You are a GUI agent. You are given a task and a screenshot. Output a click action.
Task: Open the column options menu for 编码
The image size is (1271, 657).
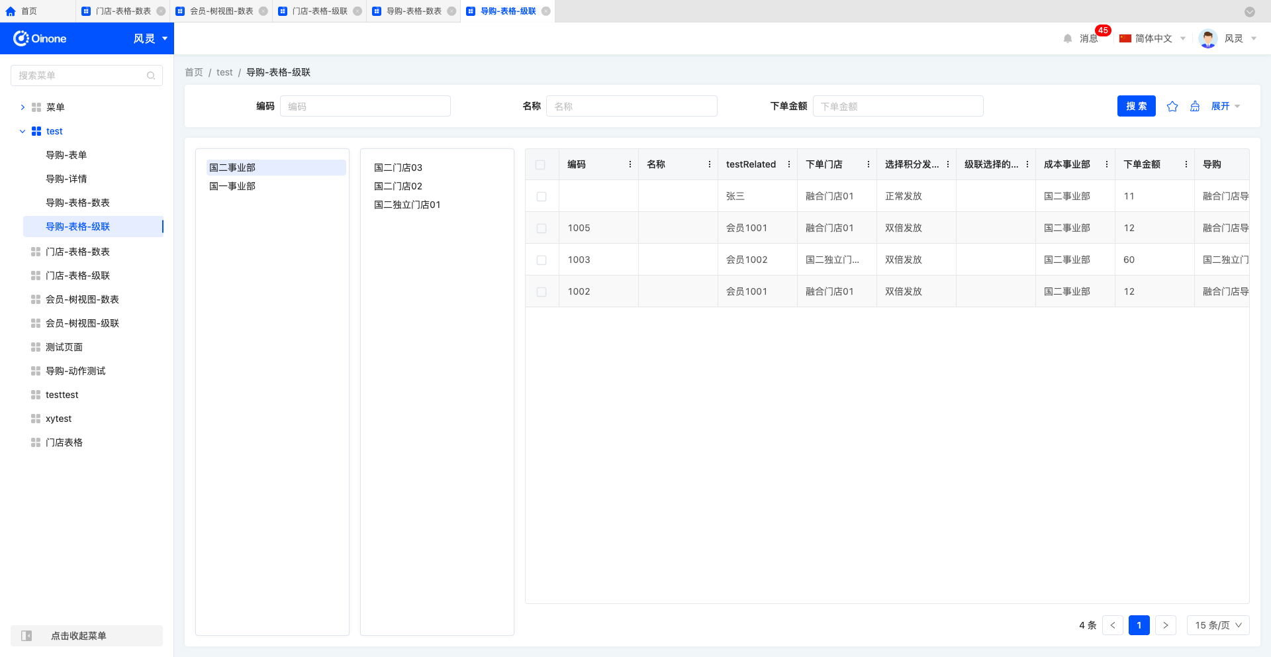[630, 164]
